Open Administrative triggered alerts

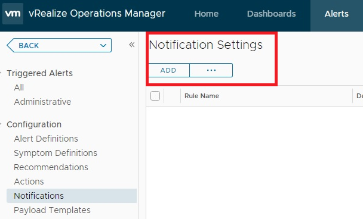click(42, 102)
